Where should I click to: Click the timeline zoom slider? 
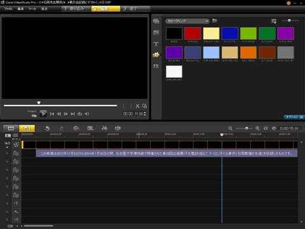tap(244, 128)
